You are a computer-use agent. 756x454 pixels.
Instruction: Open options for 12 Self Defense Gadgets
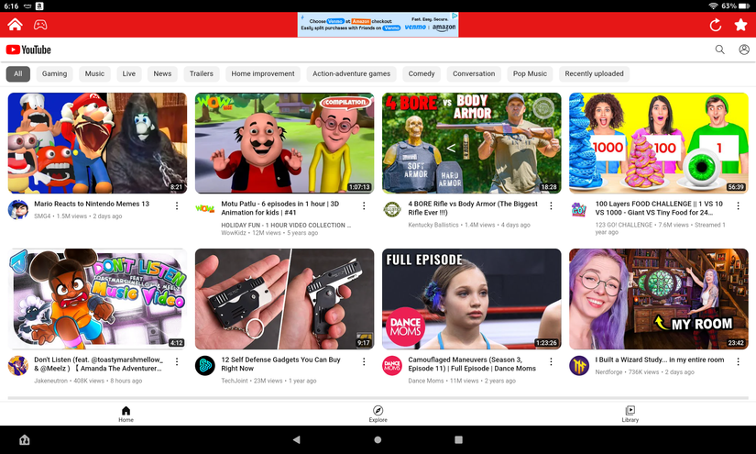pos(364,362)
